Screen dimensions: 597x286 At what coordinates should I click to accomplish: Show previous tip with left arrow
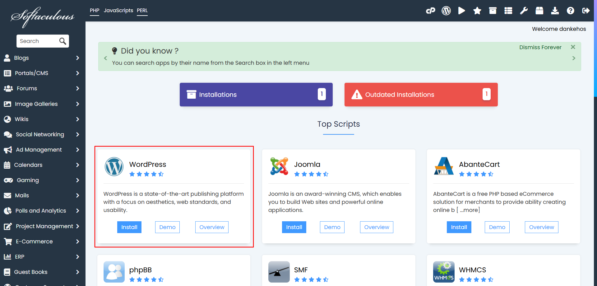(106, 58)
